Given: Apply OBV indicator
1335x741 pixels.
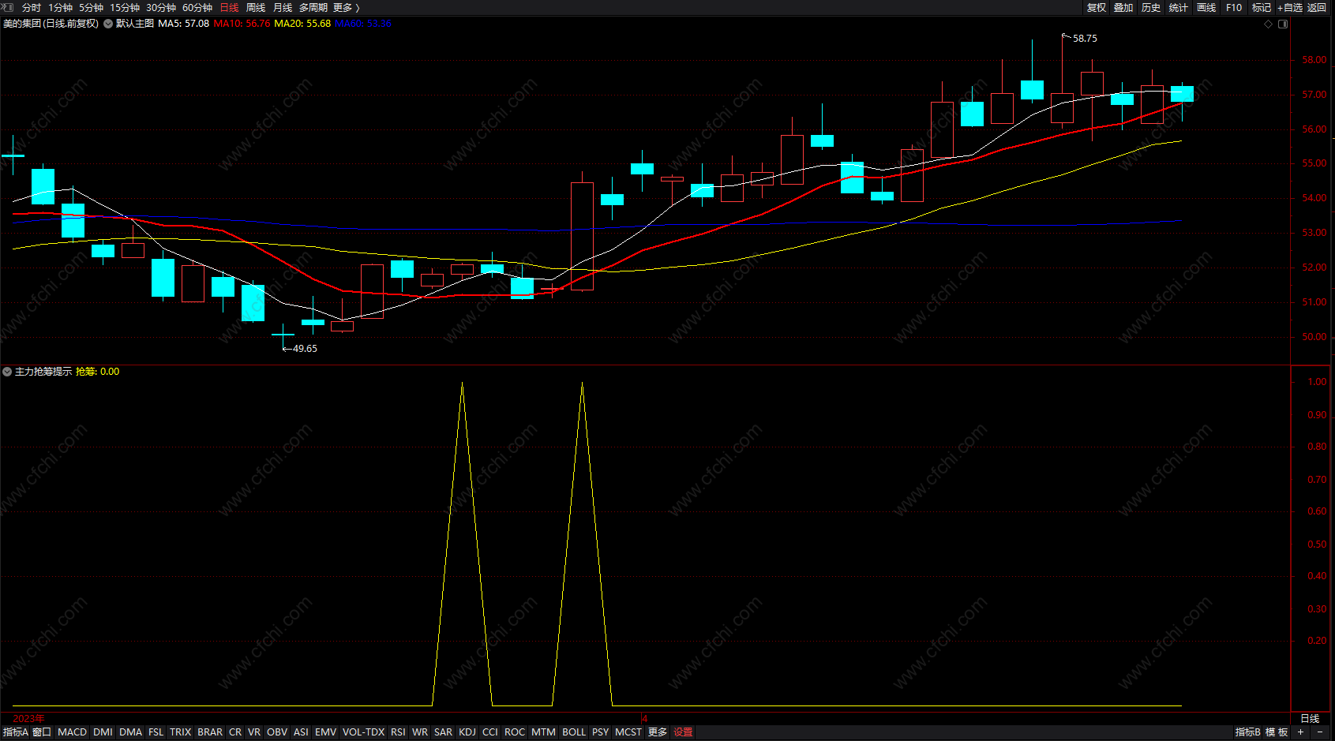Looking at the screenshot, I should 277,732.
